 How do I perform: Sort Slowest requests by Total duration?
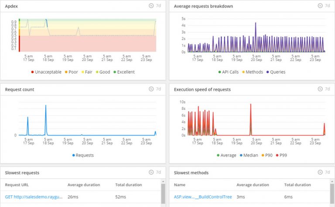(129, 185)
